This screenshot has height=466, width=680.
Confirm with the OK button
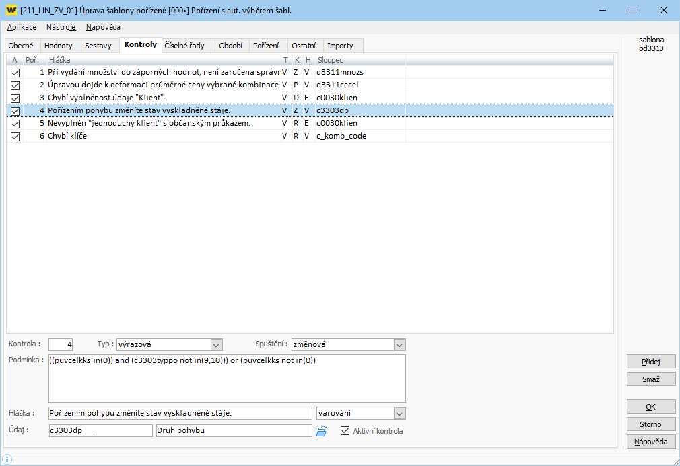click(650, 407)
